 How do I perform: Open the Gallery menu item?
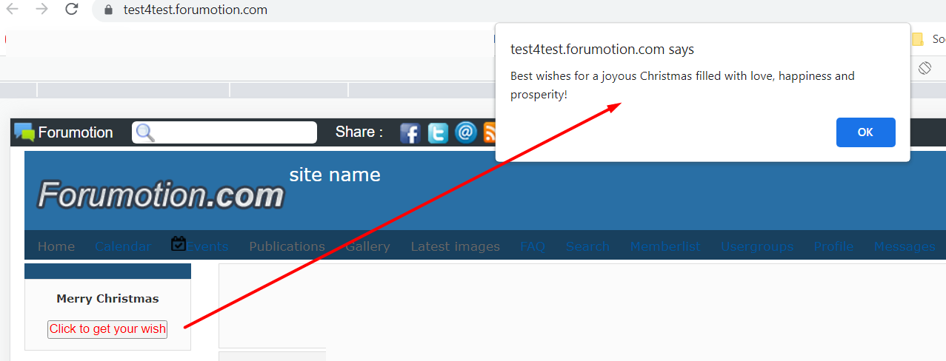[x=367, y=247]
